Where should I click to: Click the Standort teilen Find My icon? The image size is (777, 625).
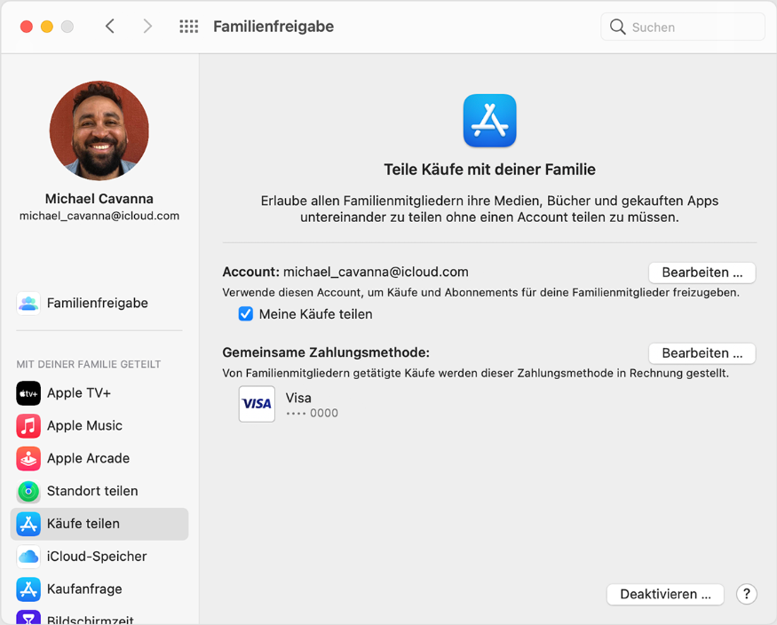(28, 491)
